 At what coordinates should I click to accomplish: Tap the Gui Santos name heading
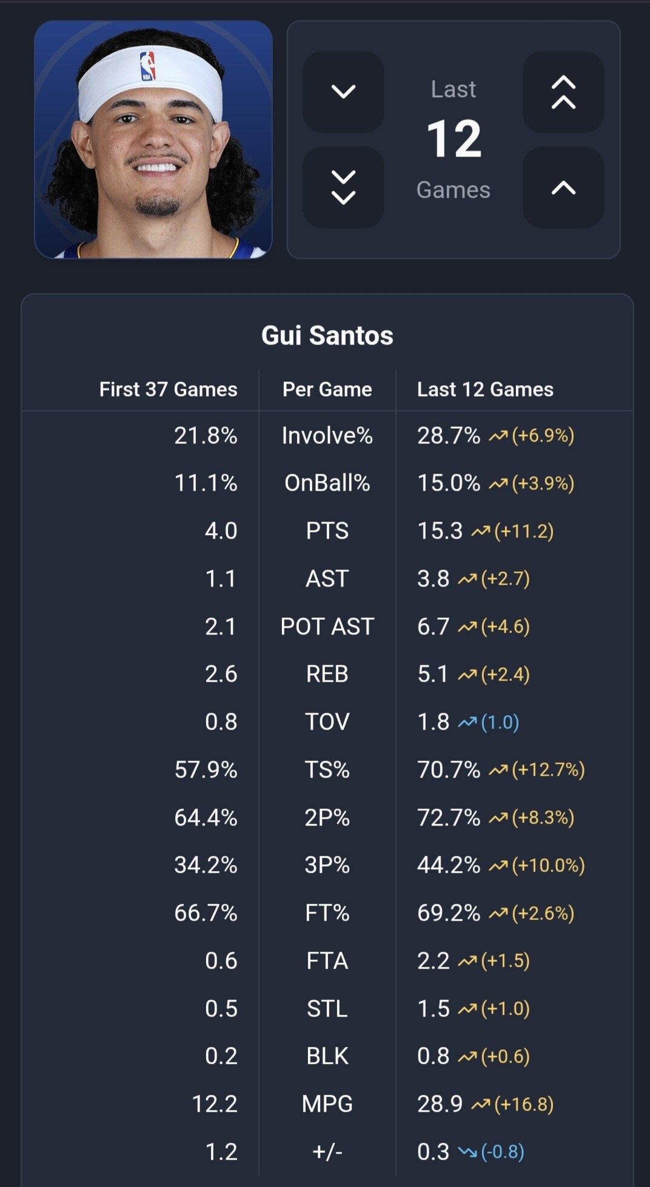point(327,335)
